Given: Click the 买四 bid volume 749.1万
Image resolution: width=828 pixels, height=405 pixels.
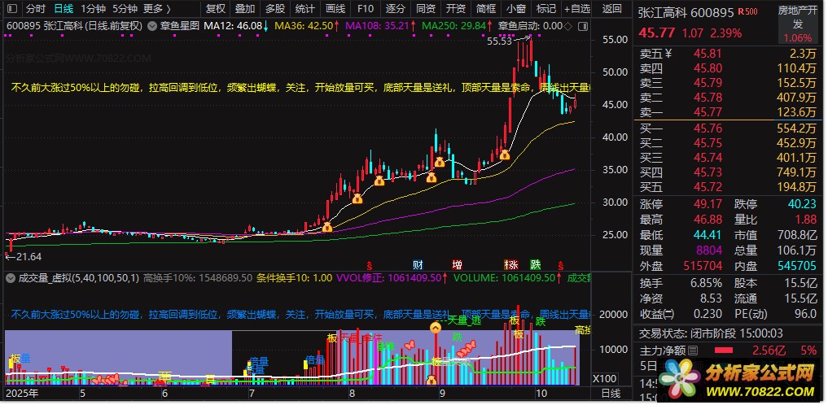Looking at the screenshot, I should (796, 172).
